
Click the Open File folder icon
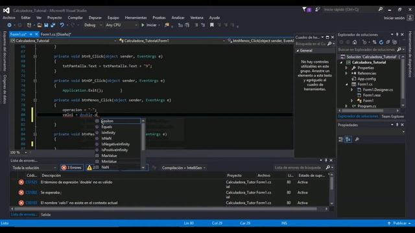[39, 25]
